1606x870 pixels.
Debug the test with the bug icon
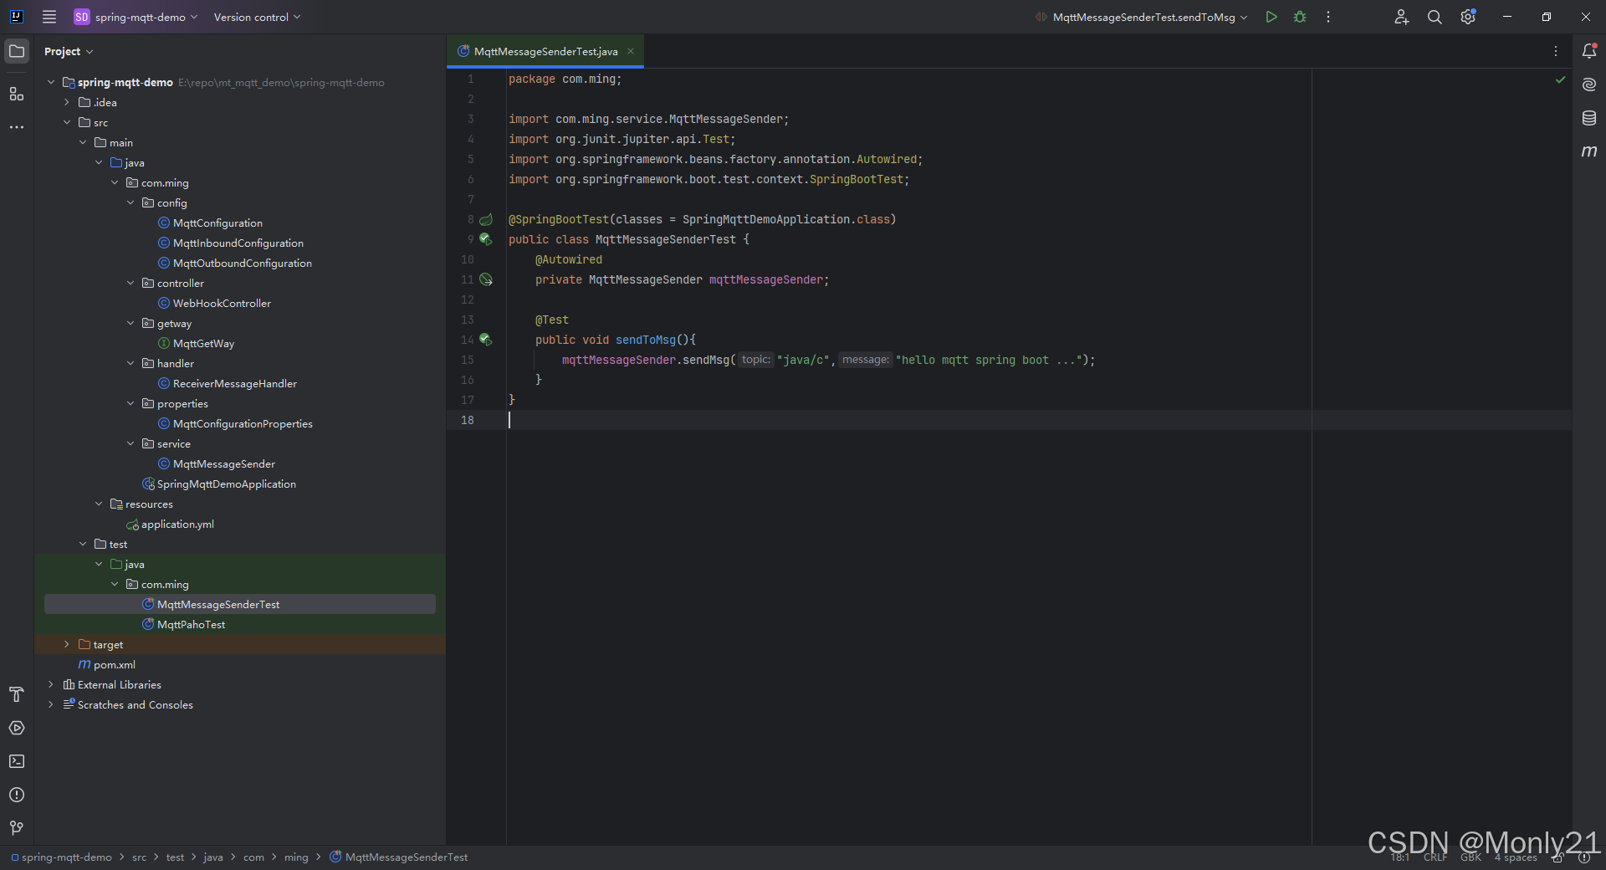(1300, 17)
